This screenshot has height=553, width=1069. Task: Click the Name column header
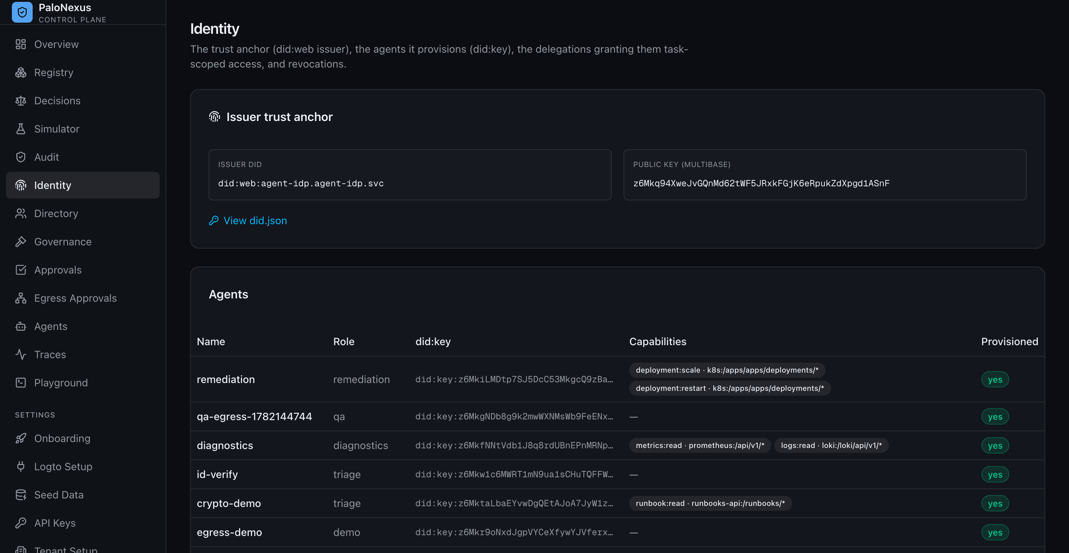[211, 342]
